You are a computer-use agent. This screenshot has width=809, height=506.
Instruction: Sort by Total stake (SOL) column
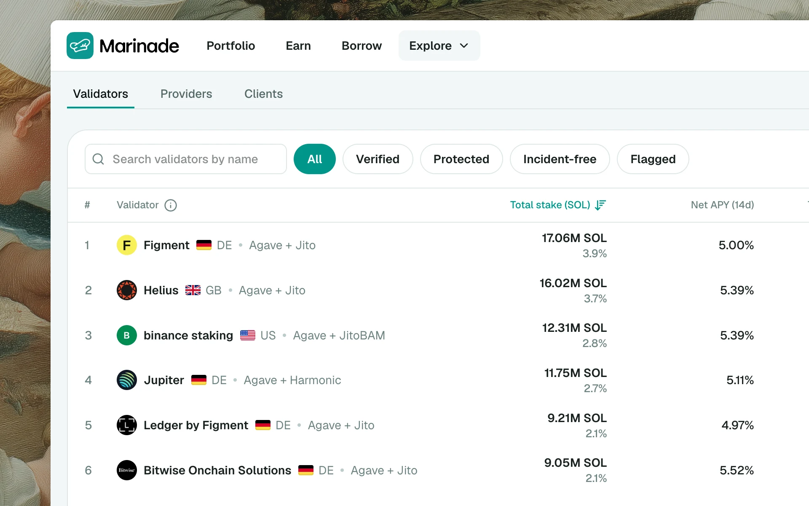(x=558, y=205)
